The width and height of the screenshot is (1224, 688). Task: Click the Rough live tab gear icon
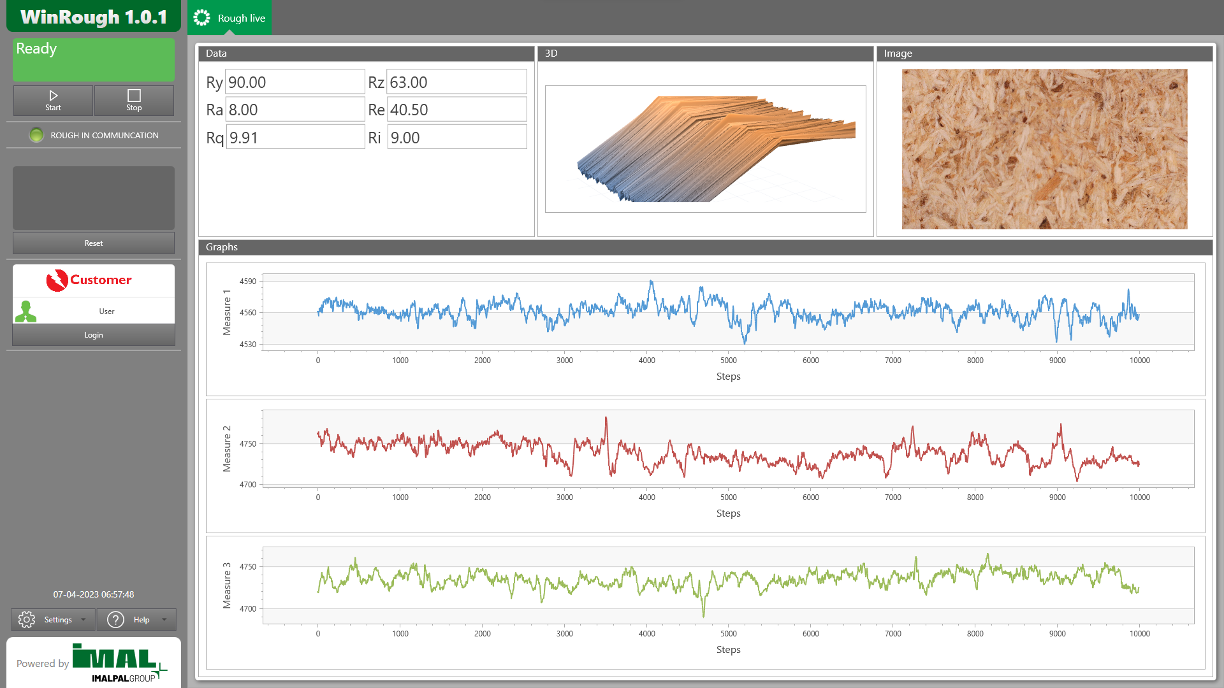[x=201, y=18]
